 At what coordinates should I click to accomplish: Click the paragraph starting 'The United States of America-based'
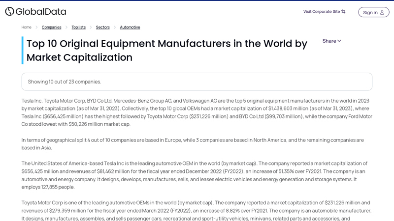tap(194, 175)
